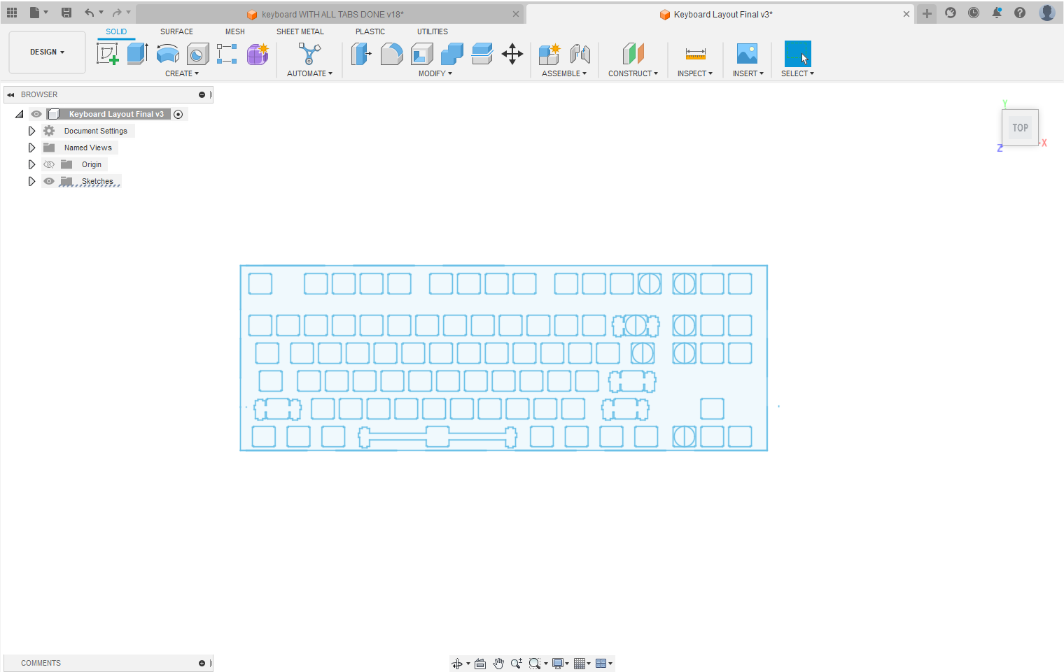Click the Automate tool icon
This screenshot has height=672, width=1064.
pos(309,54)
